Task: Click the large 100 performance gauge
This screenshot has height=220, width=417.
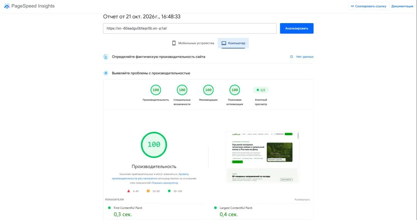Action: point(154,145)
